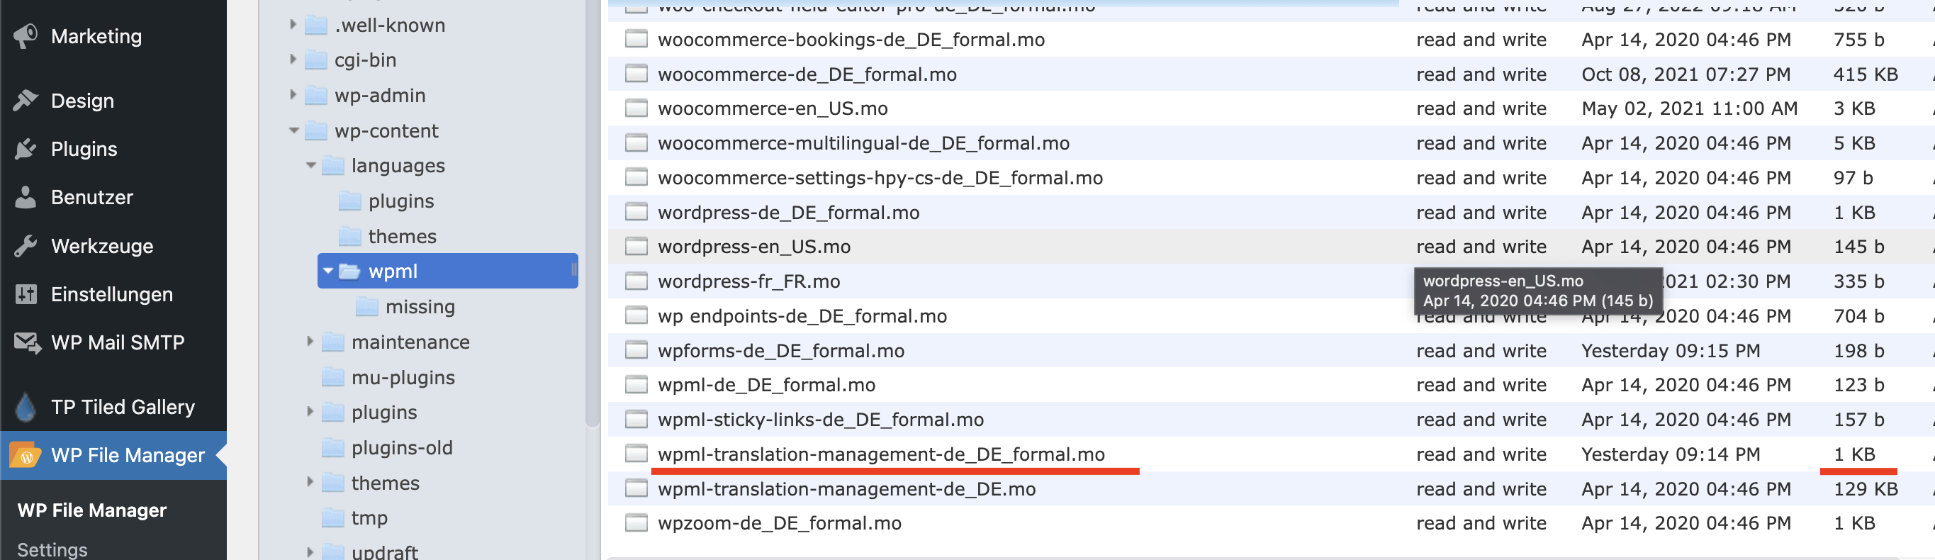Collapse the wpml folder

[x=328, y=271]
